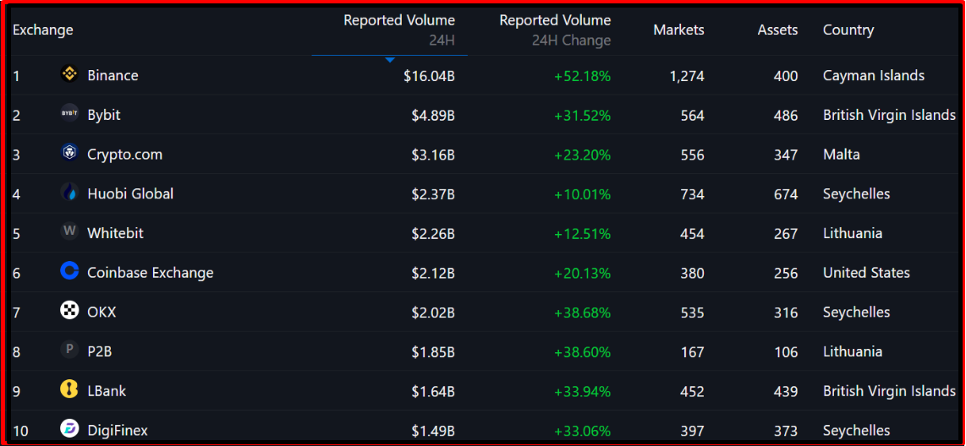Click the Whitebit W icon
Viewport: 966px width, 446px height.
[x=69, y=231]
